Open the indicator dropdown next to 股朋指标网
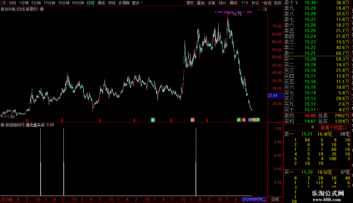353x203 pixels. click(x=2, y=125)
